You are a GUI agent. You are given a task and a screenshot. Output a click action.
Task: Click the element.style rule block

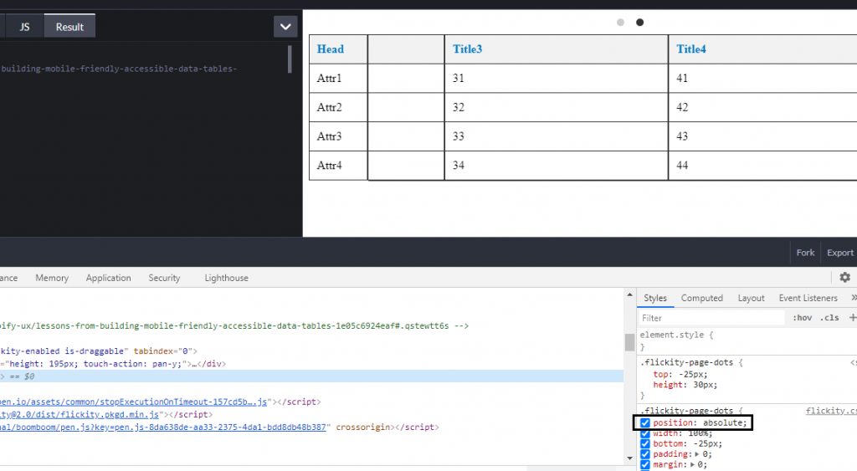pos(747,341)
